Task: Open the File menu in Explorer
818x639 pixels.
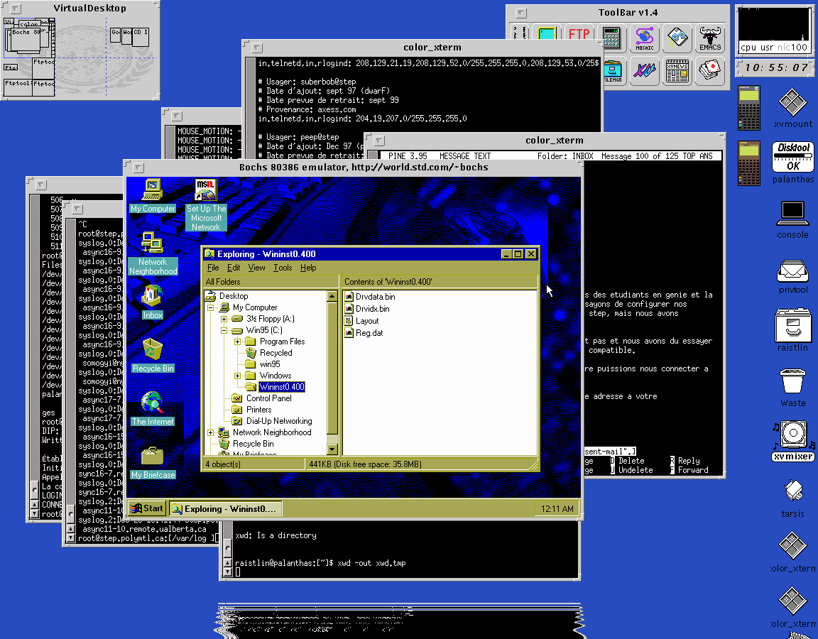Action: click(213, 268)
